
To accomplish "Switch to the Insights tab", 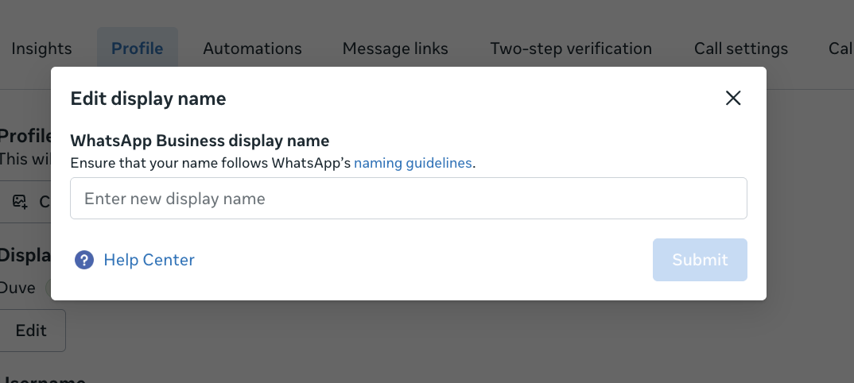I will coord(41,48).
